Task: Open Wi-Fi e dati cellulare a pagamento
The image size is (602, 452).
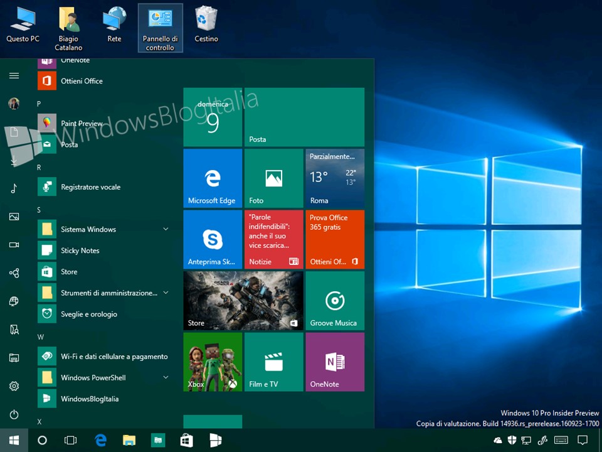Action: point(103,357)
